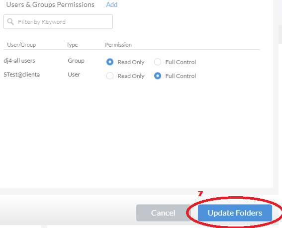Click the Users & Groups Permissions heading
Viewport: 282px width, 228px height.
tap(50, 4)
